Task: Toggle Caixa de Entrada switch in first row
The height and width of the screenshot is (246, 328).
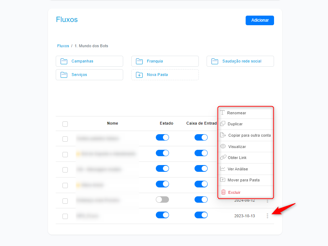Action: point(201,137)
